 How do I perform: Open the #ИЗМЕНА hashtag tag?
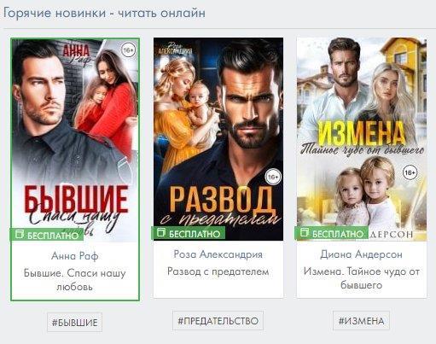361,321
